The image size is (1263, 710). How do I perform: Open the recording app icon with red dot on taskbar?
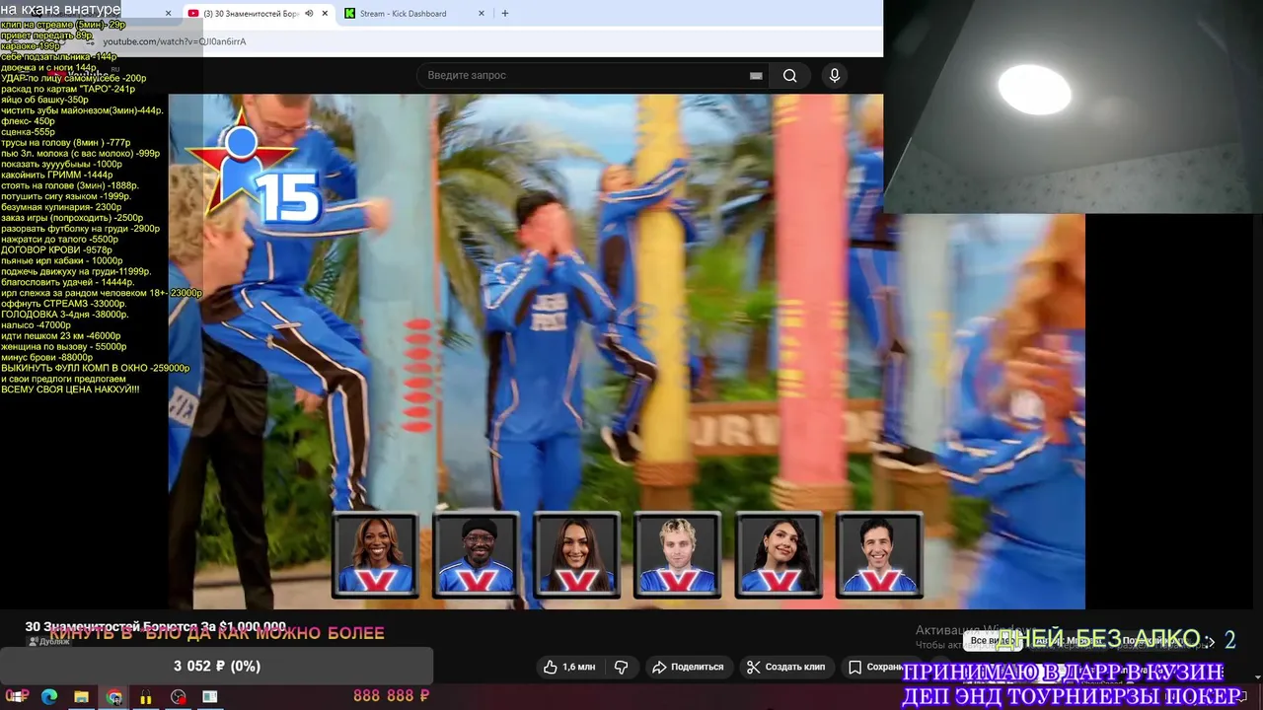[x=178, y=697]
